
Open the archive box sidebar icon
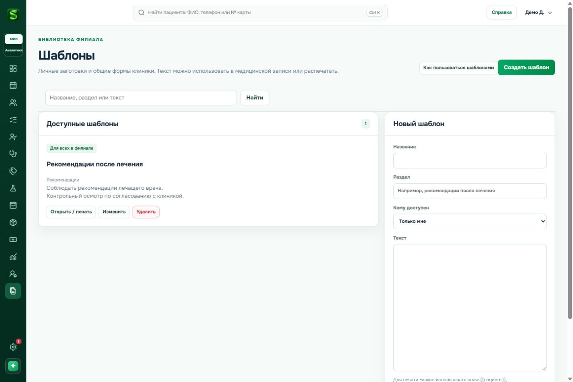pyautogui.click(x=13, y=205)
